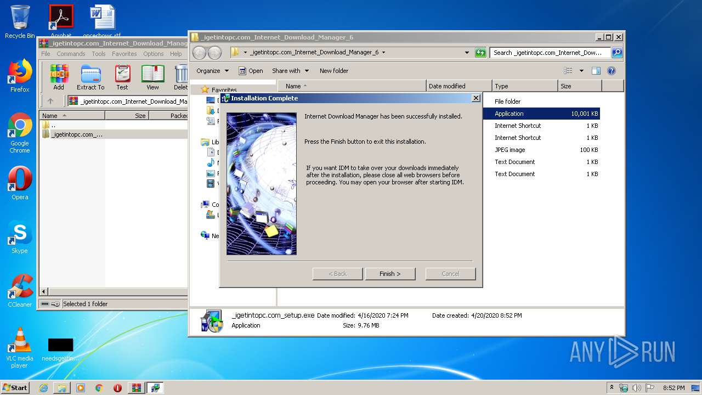702x395 pixels.
Task: Show hidden system tray icons
Action: tap(612, 388)
